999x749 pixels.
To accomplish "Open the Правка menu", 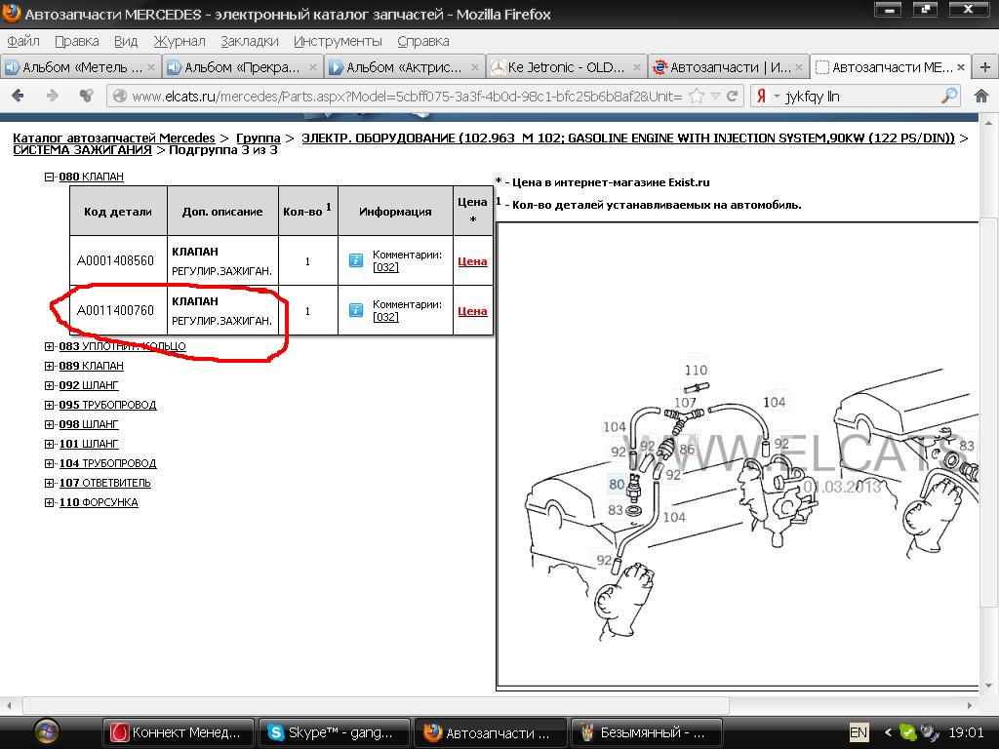I will click(x=76, y=41).
